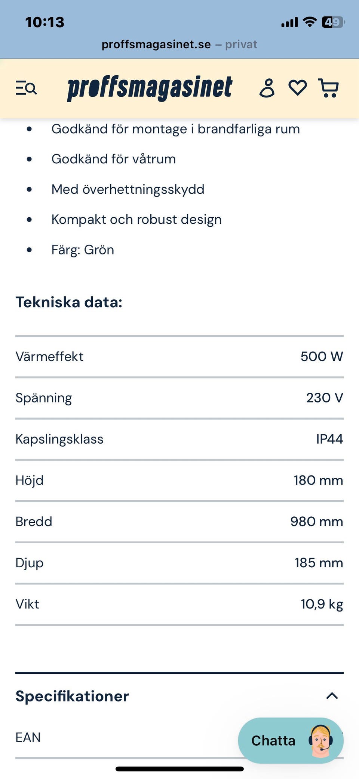The height and width of the screenshot is (779, 359).
Task: Tap the battery status indicator
Action: point(333,22)
